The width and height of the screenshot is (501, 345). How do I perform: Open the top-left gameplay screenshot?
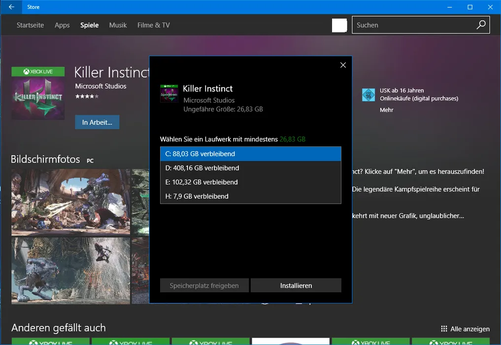(x=70, y=202)
